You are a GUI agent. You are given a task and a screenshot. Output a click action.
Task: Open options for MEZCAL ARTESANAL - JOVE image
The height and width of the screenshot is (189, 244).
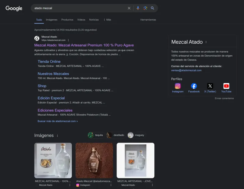152,185
